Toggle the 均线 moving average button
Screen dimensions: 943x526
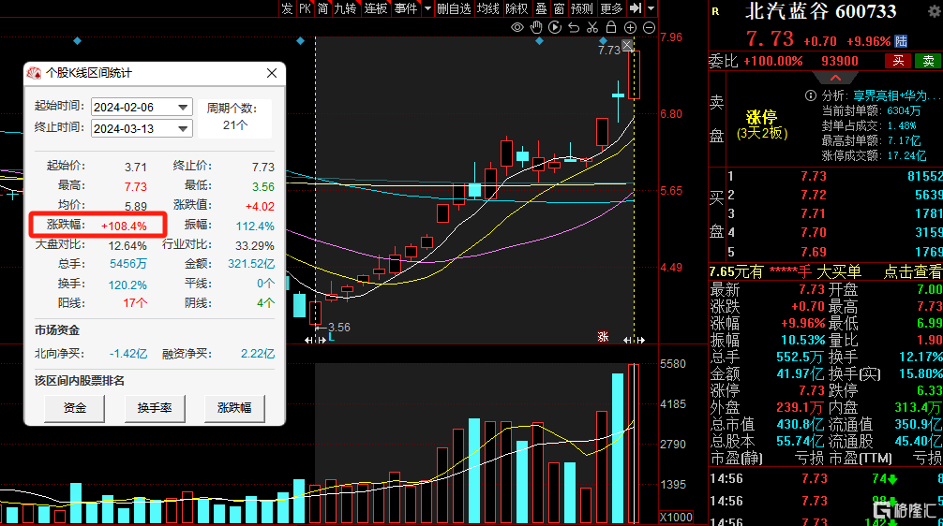(487, 8)
